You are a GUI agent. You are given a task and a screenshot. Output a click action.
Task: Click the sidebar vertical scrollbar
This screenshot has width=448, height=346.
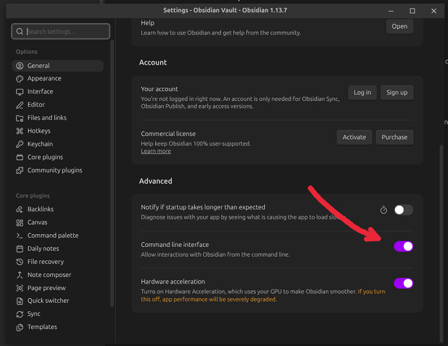[x=112, y=174]
